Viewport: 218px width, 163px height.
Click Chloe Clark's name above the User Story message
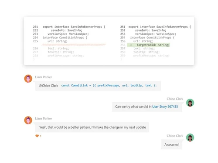pos(175,99)
